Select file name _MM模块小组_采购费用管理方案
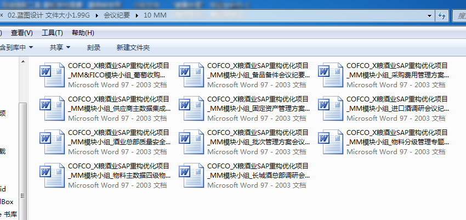The width and height of the screenshot is (466, 220). (x=397, y=75)
